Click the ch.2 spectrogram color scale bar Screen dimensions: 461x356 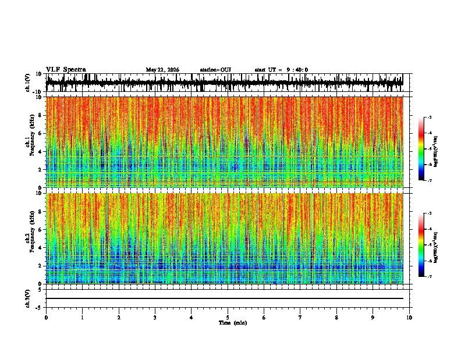coord(421,245)
